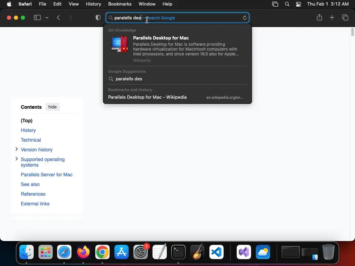Open Terminal from the Dock
Screen dimensions: 355x266
pyautogui.click(x=179, y=252)
